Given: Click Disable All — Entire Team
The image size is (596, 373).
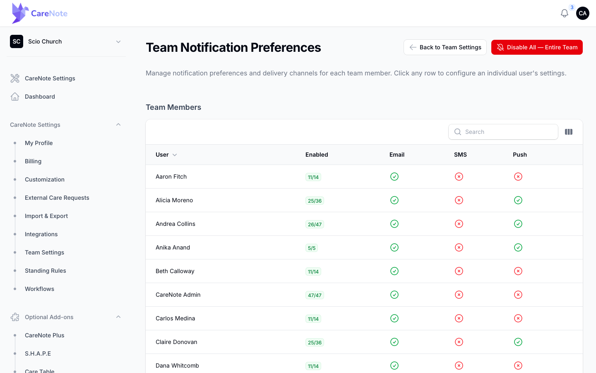Looking at the screenshot, I should coord(537,47).
